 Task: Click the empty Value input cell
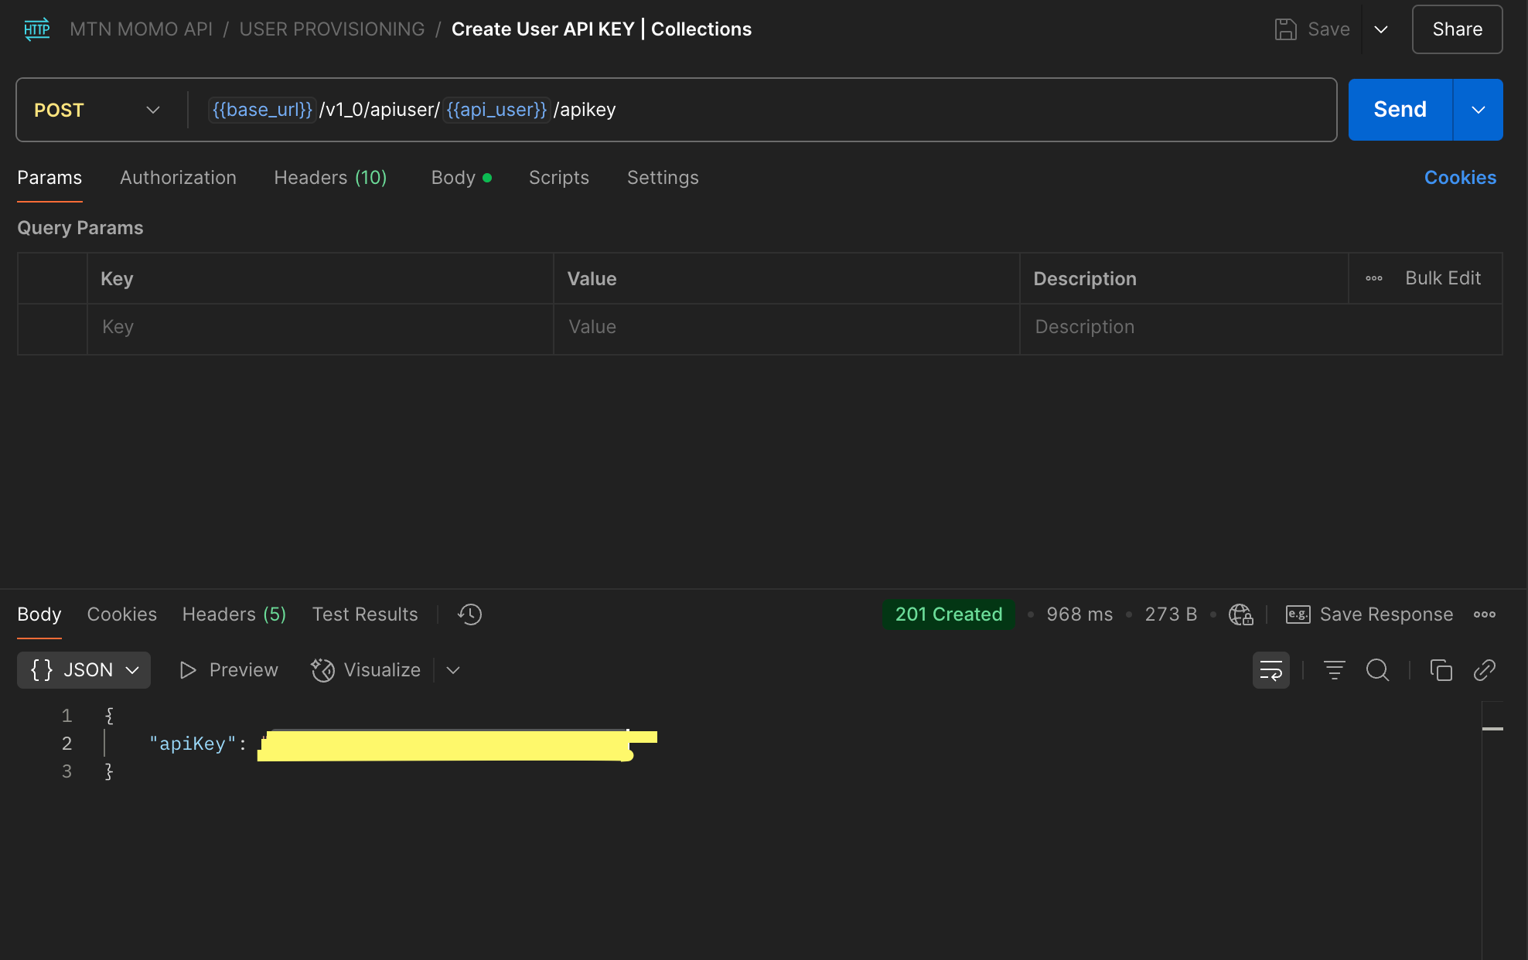coord(786,328)
